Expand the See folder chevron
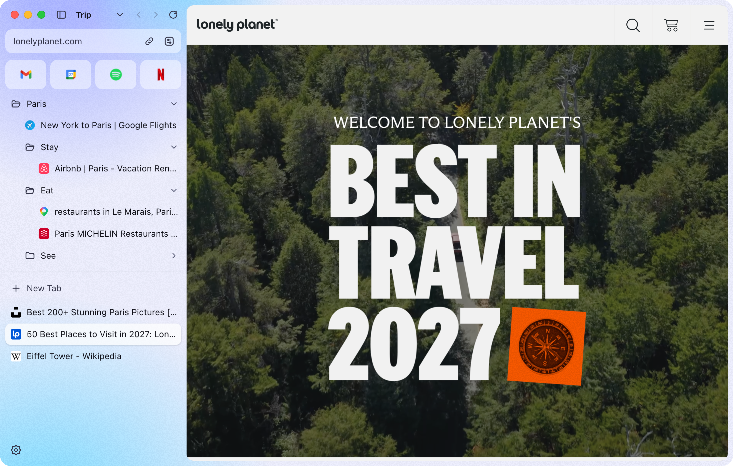Viewport: 733px width, 466px height. point(174,256)
